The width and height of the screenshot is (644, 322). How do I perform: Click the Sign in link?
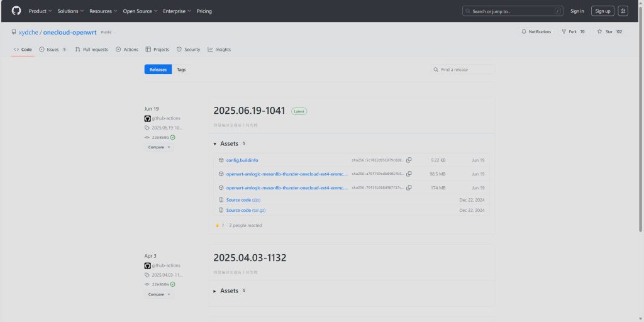[577, 11]
